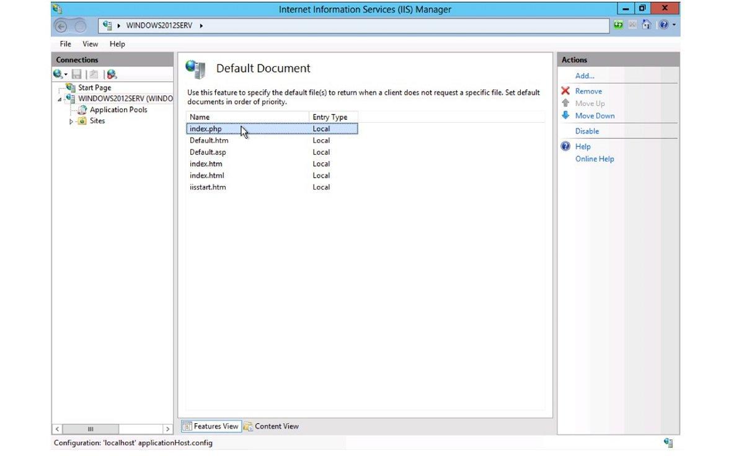The height and width of the screenshot is (456, 744).
Task: Sort by the Name column header
Action: [x=247, y=117]
